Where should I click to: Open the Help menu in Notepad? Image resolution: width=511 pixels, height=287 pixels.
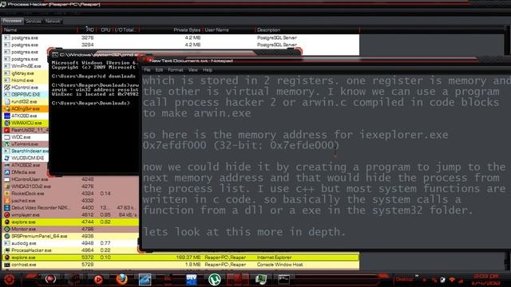pyautogui.click(x=208, y=70)
